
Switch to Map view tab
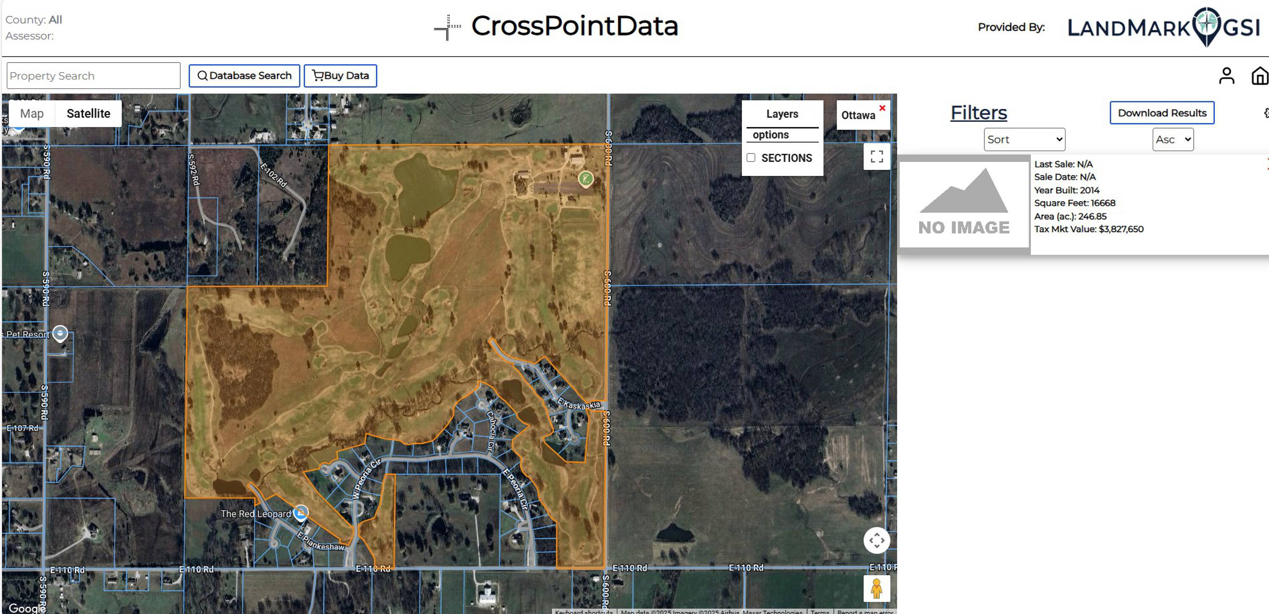click(x=32, y=113)
